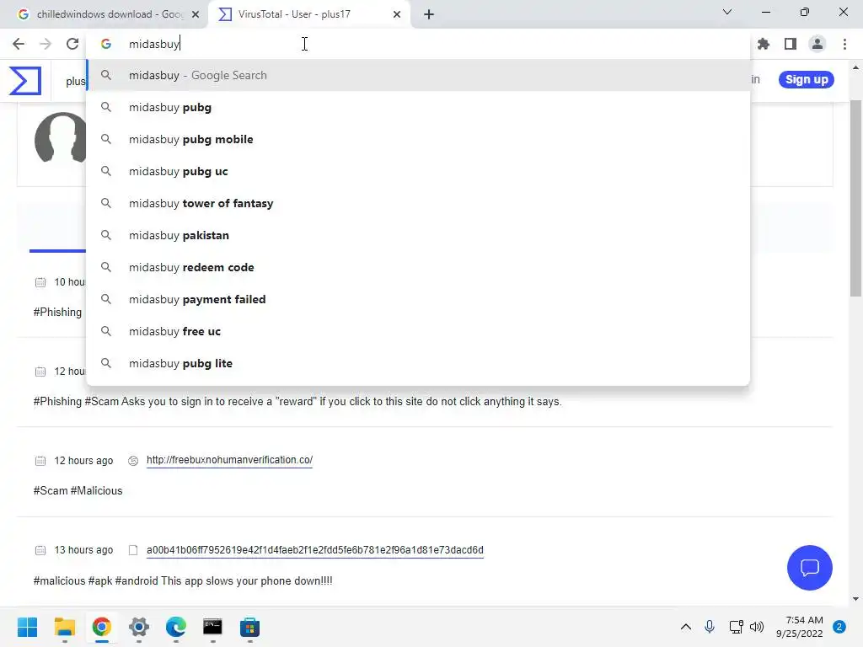The height and width of the screenshot is (647, 863).
Task: Choose the midasbuy pubg suggestion
Action: [x=418, y=107]
